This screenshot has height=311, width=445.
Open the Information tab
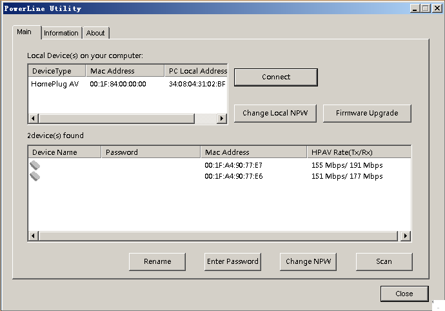[61, 33]
